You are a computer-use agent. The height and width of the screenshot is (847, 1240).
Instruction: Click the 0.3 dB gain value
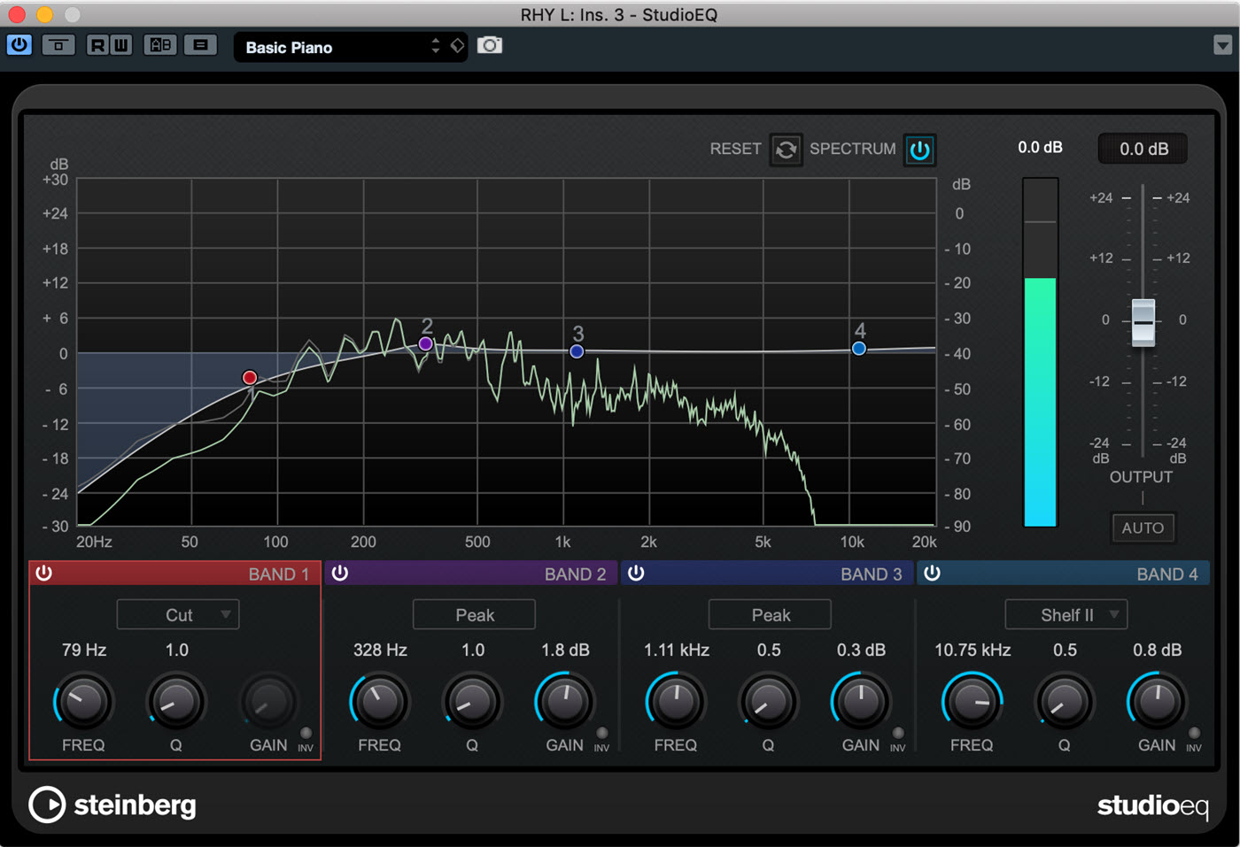[861, 651]
